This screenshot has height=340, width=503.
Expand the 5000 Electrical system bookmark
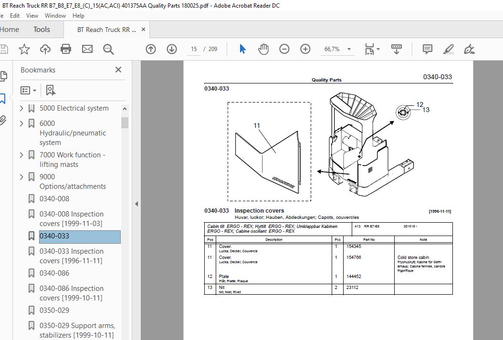coord(21,108)
